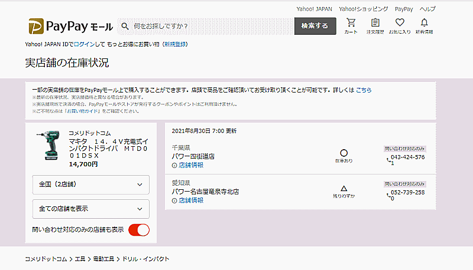The image size is (473, 270).
Task: Open the shopping cart icon
Action: pos(351,26)
